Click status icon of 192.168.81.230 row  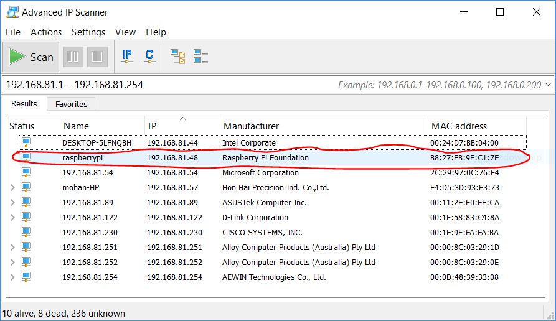pyautogui.click(x=26, y=232)
